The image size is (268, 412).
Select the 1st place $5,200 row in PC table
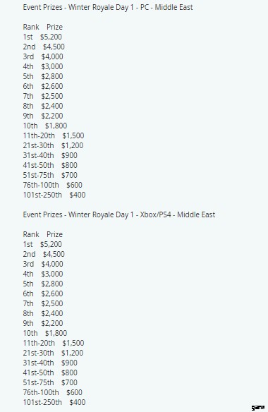point(42,37)
